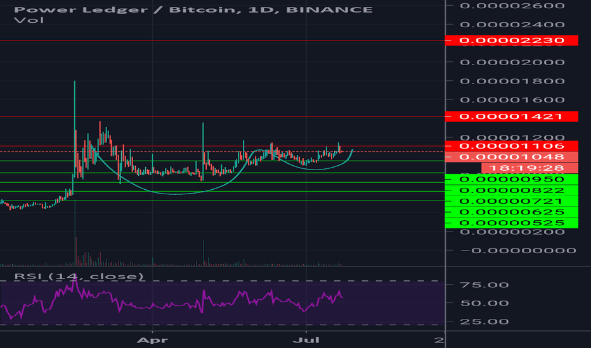Click the 0.00001600 price axis value
The width and height of the screenshot is (591, 348).
[512, 100]
